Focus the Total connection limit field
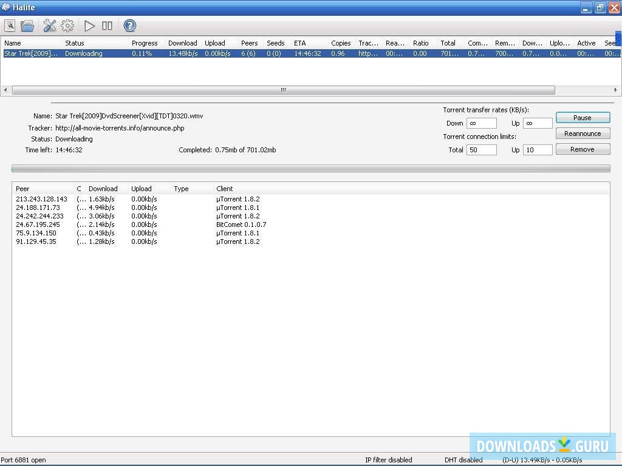 click(482, 150)
